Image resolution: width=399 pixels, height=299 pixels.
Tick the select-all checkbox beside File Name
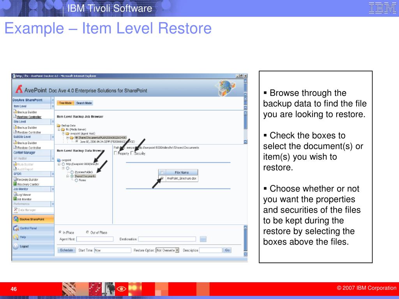click(162, 172)
